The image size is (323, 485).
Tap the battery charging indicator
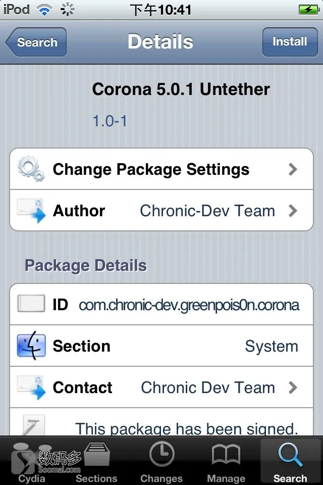pyautogui.click(x=309, y=10)
